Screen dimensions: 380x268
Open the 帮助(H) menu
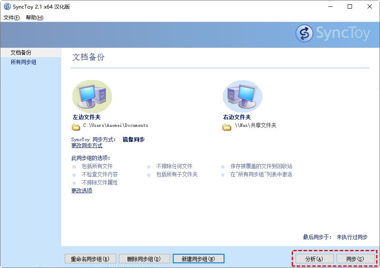click(34, 18)
